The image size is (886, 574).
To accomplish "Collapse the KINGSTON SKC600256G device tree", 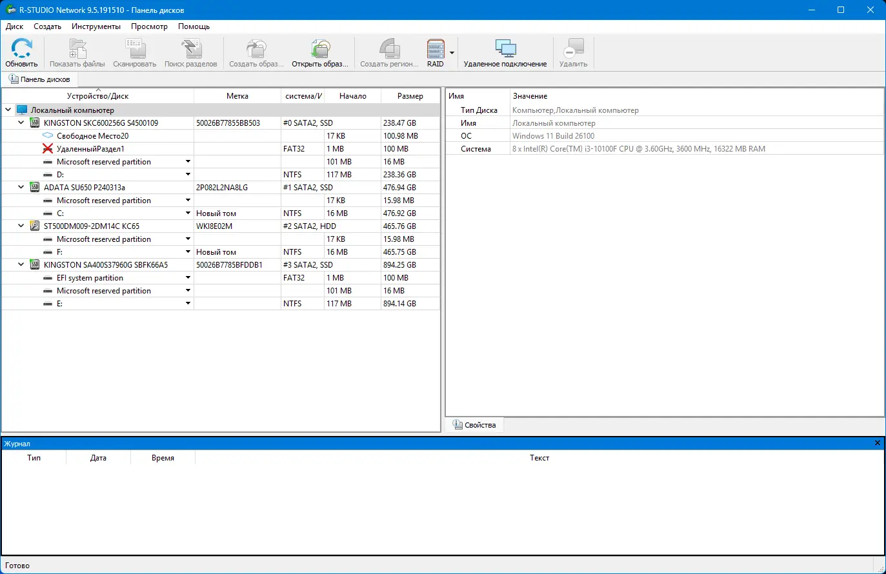I will click(20, 123).
